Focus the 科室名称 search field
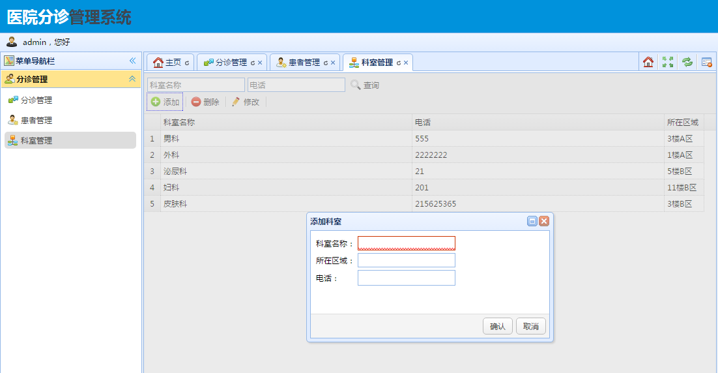This screenshot has width=718, height=373. click(196, 85)
